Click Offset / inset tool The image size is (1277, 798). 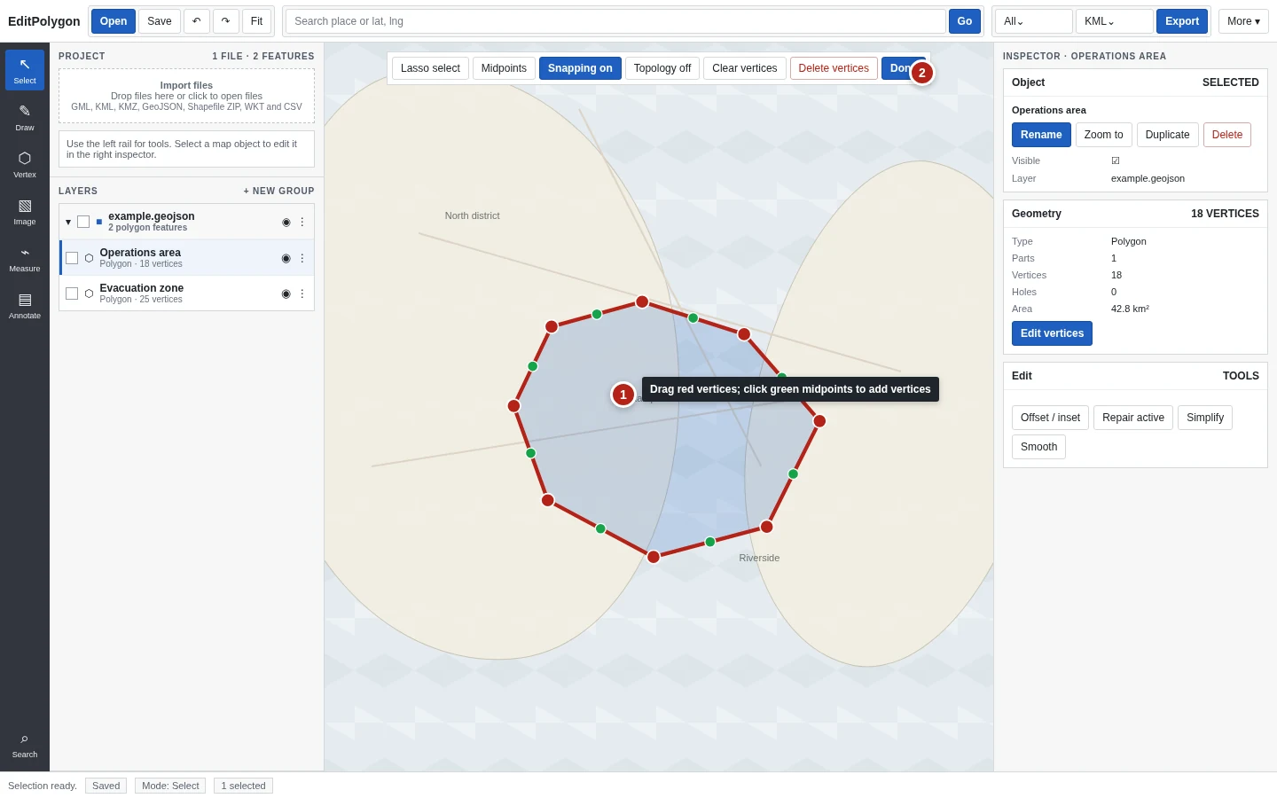[x=1050, y=418]
